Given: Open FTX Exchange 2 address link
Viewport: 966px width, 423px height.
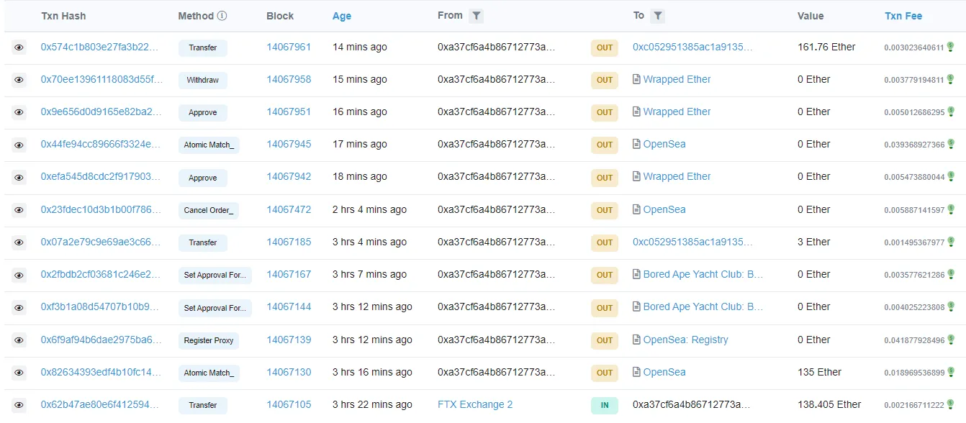Looking at the screenshot, I should click(x=475, y=404).
